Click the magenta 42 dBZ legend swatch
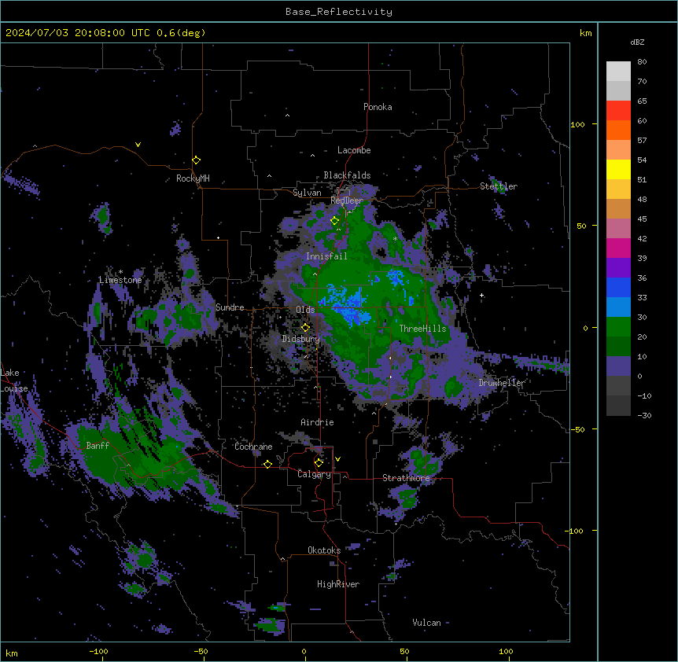The height and width of the screenshot is (662, 678). (x=618, y=248)
